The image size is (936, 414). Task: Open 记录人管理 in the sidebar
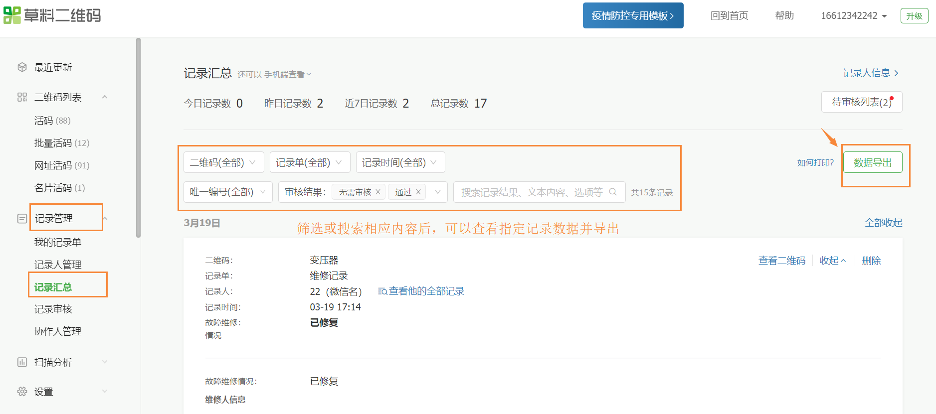[x=57, y=265]
